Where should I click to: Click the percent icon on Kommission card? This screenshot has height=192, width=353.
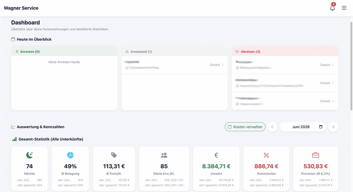(x=266, y=155)
